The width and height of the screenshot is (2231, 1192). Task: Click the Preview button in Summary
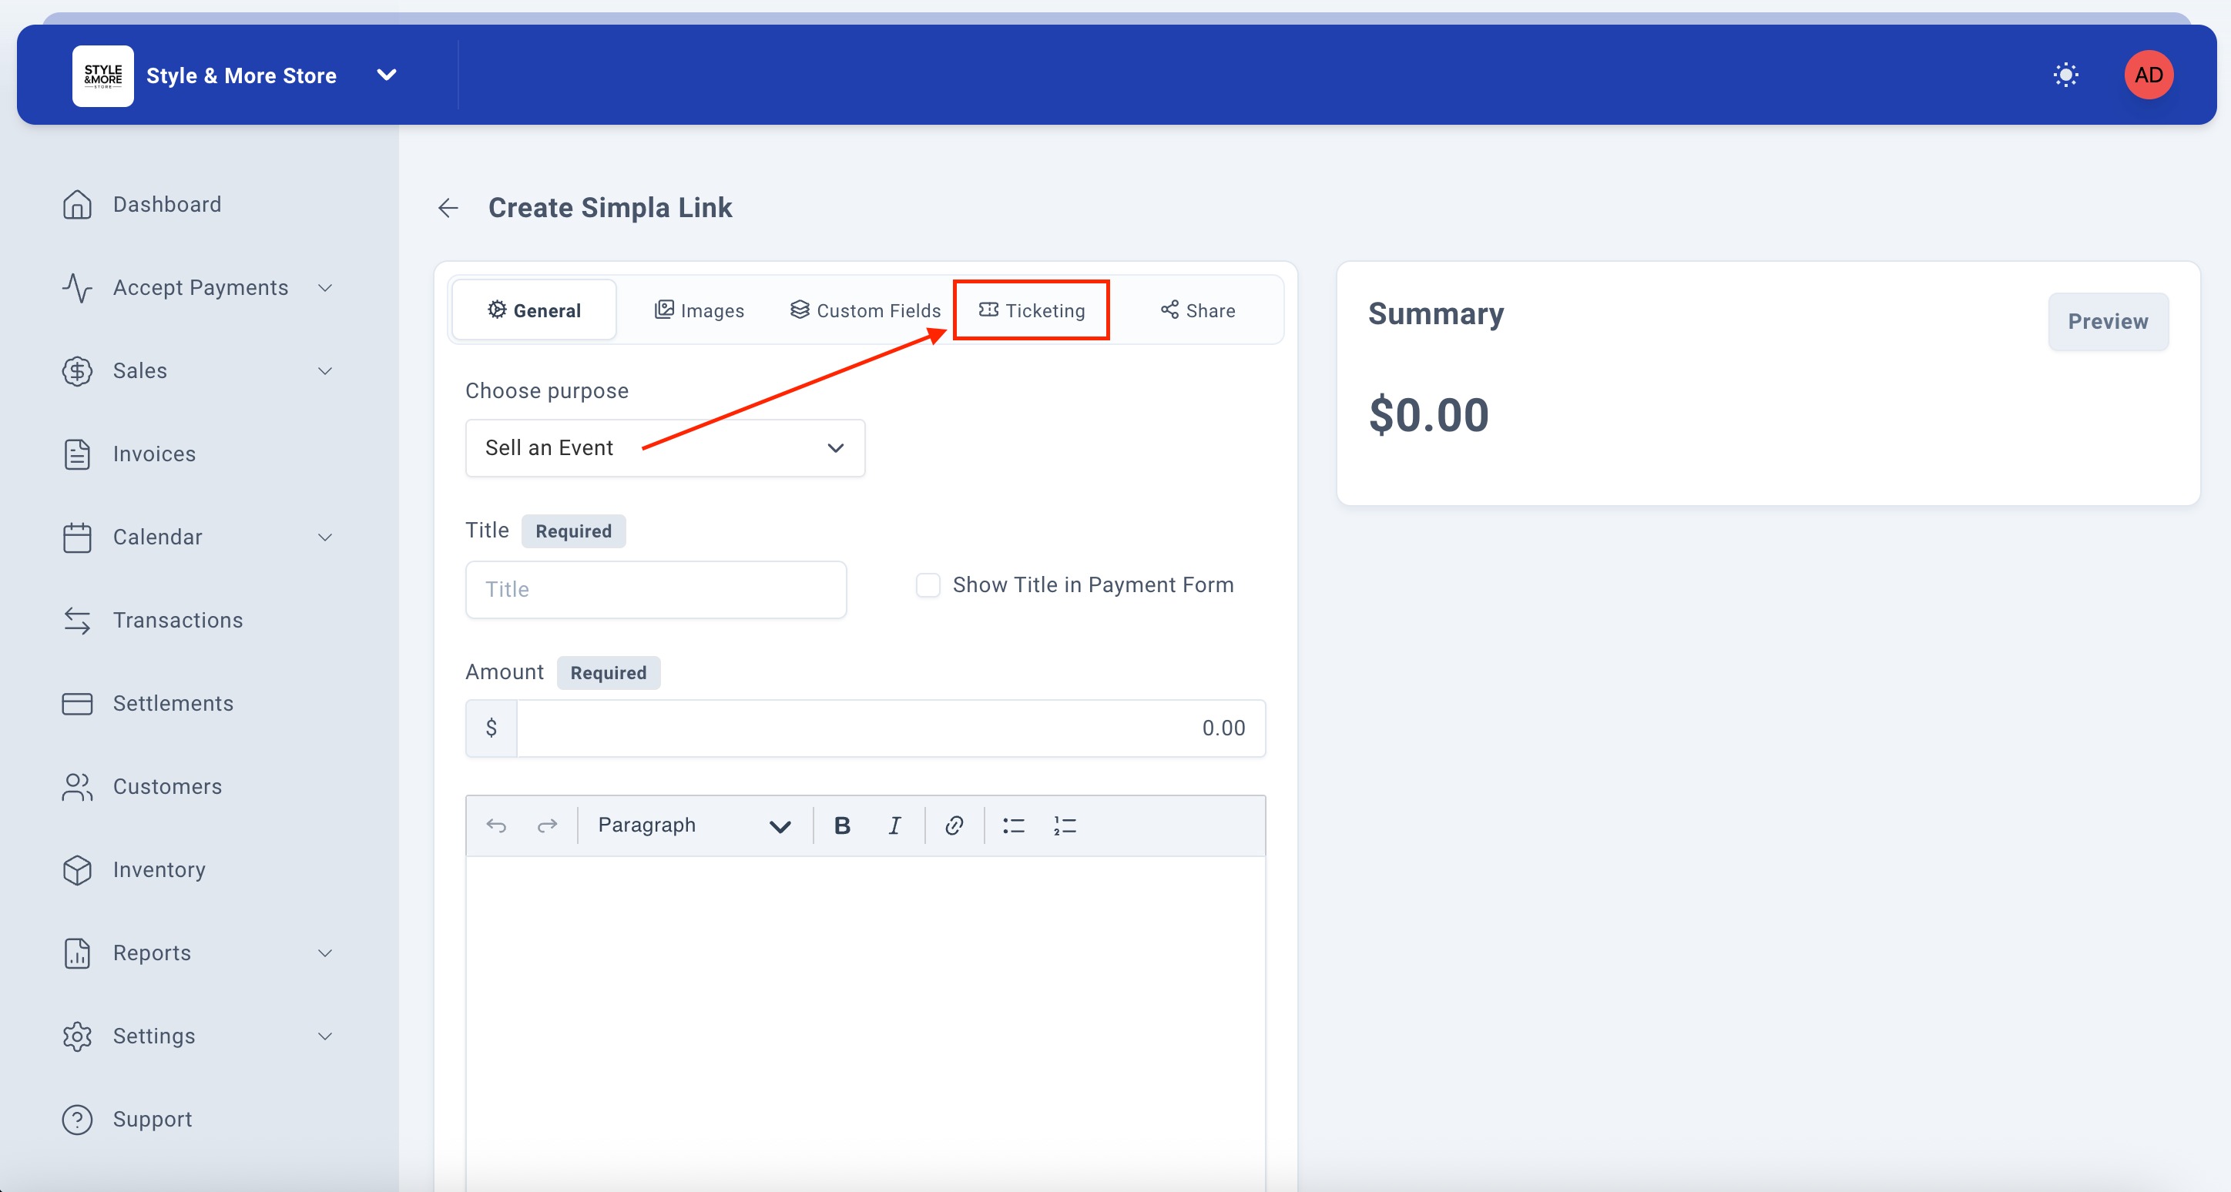(2107, 321)
